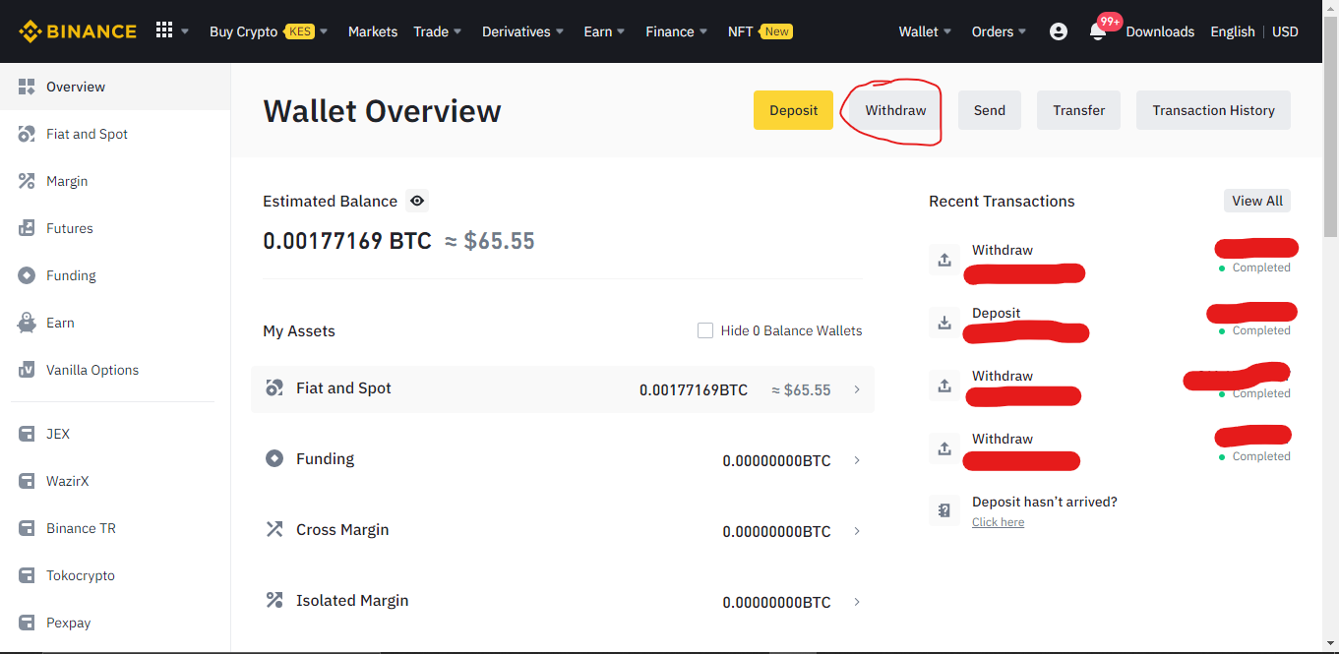The width and height of the screenshot is (1339, 654).
Task: Click the Recent Transactions heading
Action: tap(1002, 201)
